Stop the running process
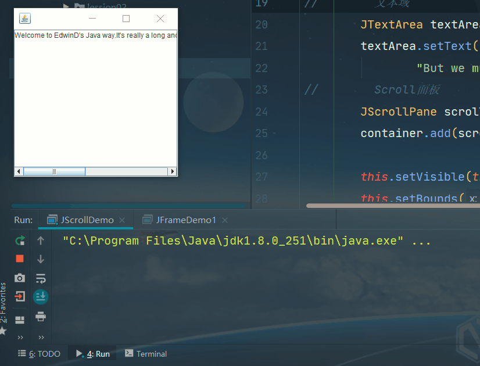This screenshot has height=366, width=480. pos(20,259)
